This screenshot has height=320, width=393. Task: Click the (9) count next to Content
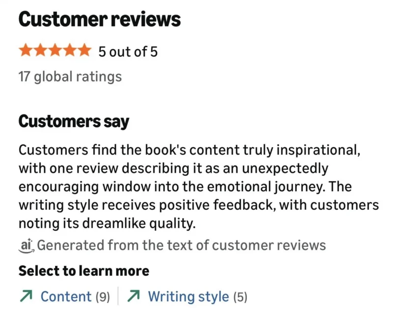pos(102,296)
